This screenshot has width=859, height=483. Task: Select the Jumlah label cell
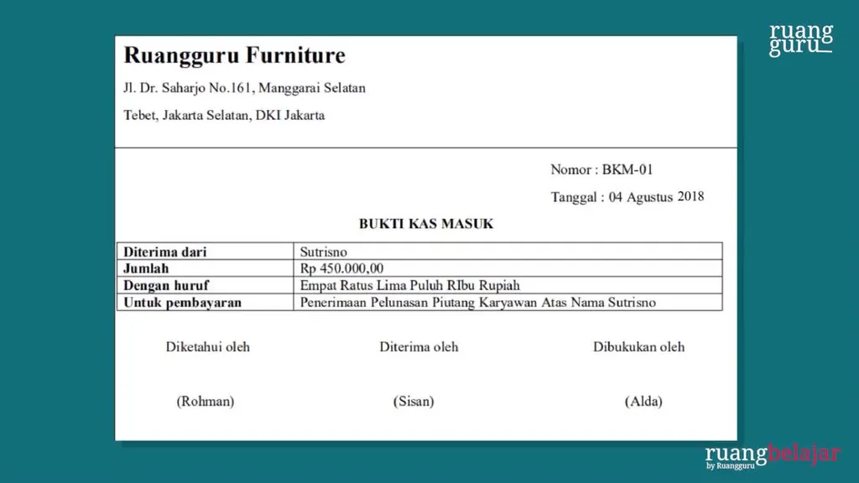(x=147, y=268)
